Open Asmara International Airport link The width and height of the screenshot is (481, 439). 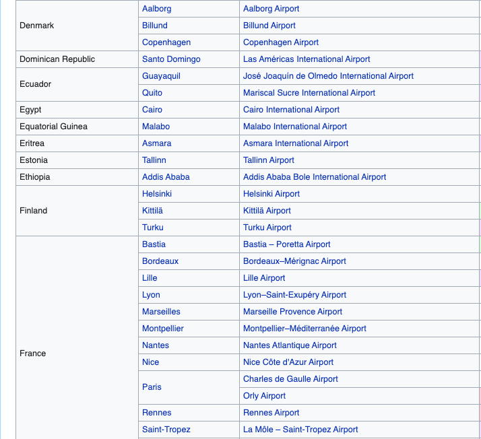296,143
